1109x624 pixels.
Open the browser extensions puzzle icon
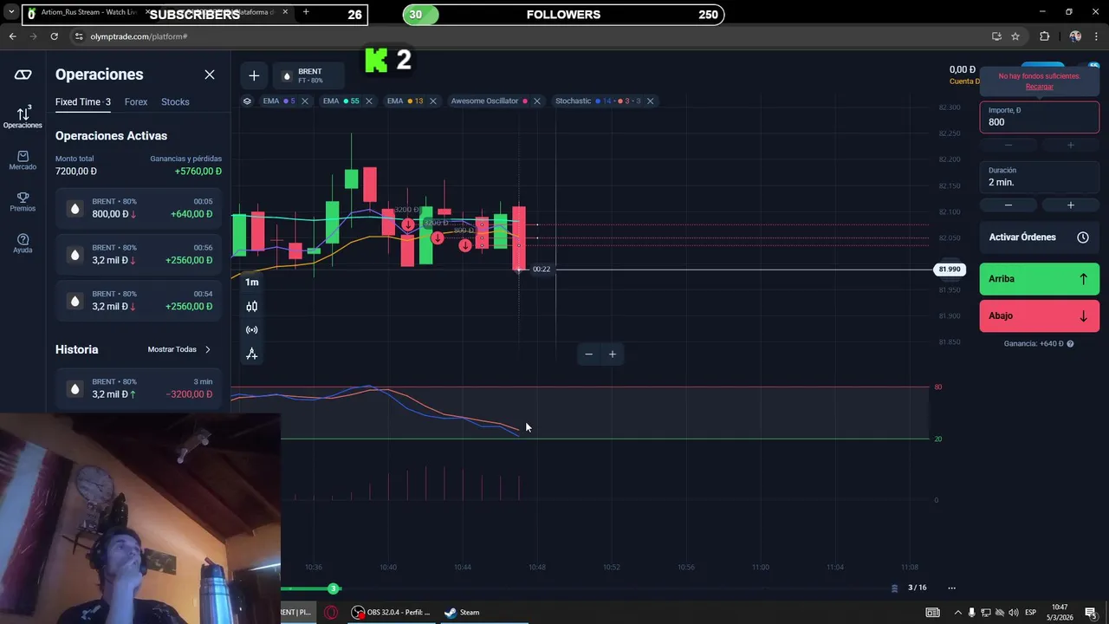pyautogui.click(x=1044, y=36)
